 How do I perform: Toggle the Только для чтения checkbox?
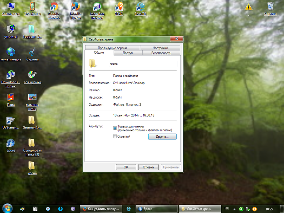[x=115, y=128]
